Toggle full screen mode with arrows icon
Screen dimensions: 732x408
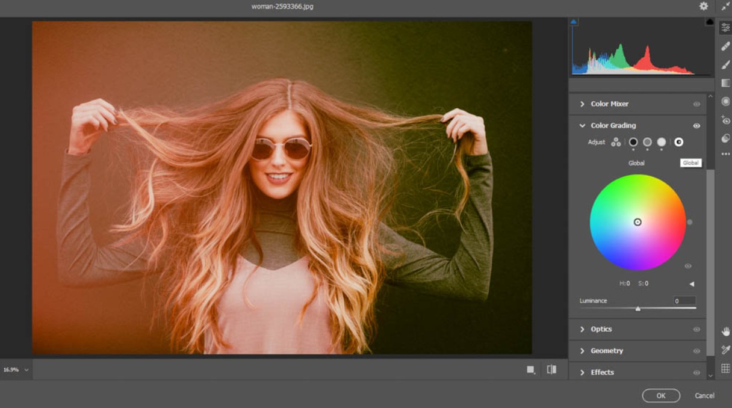pos(725,6)
